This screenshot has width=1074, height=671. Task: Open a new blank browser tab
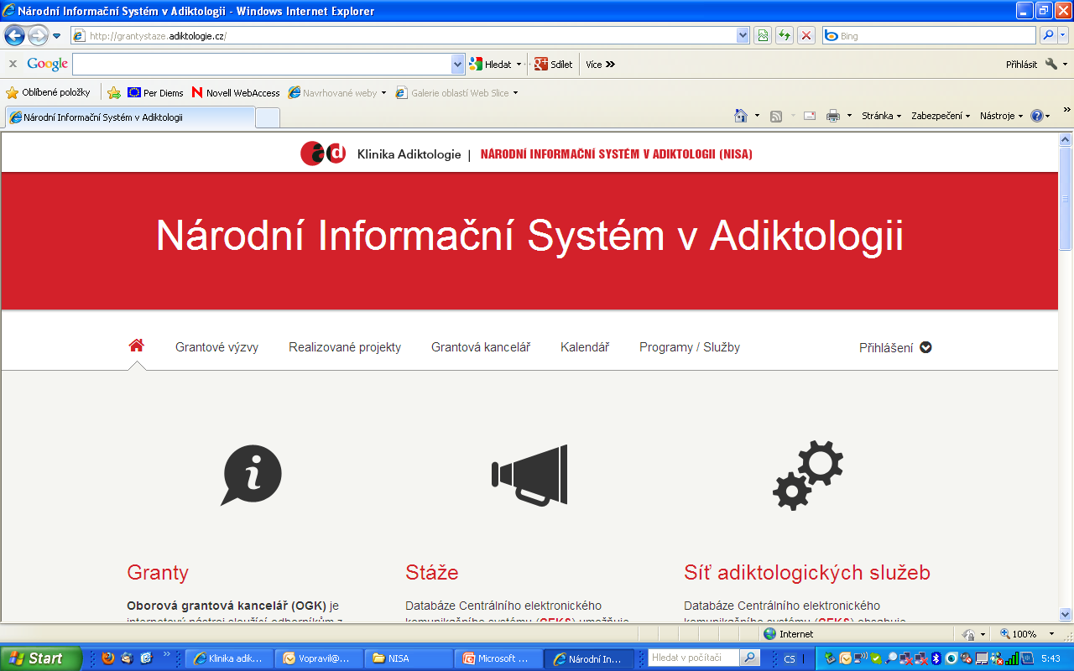tap(267, 118)
